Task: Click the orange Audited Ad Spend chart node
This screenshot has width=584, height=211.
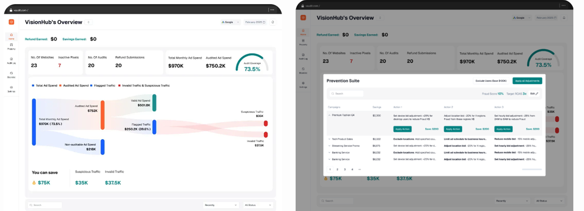Action: click(103, 115)
